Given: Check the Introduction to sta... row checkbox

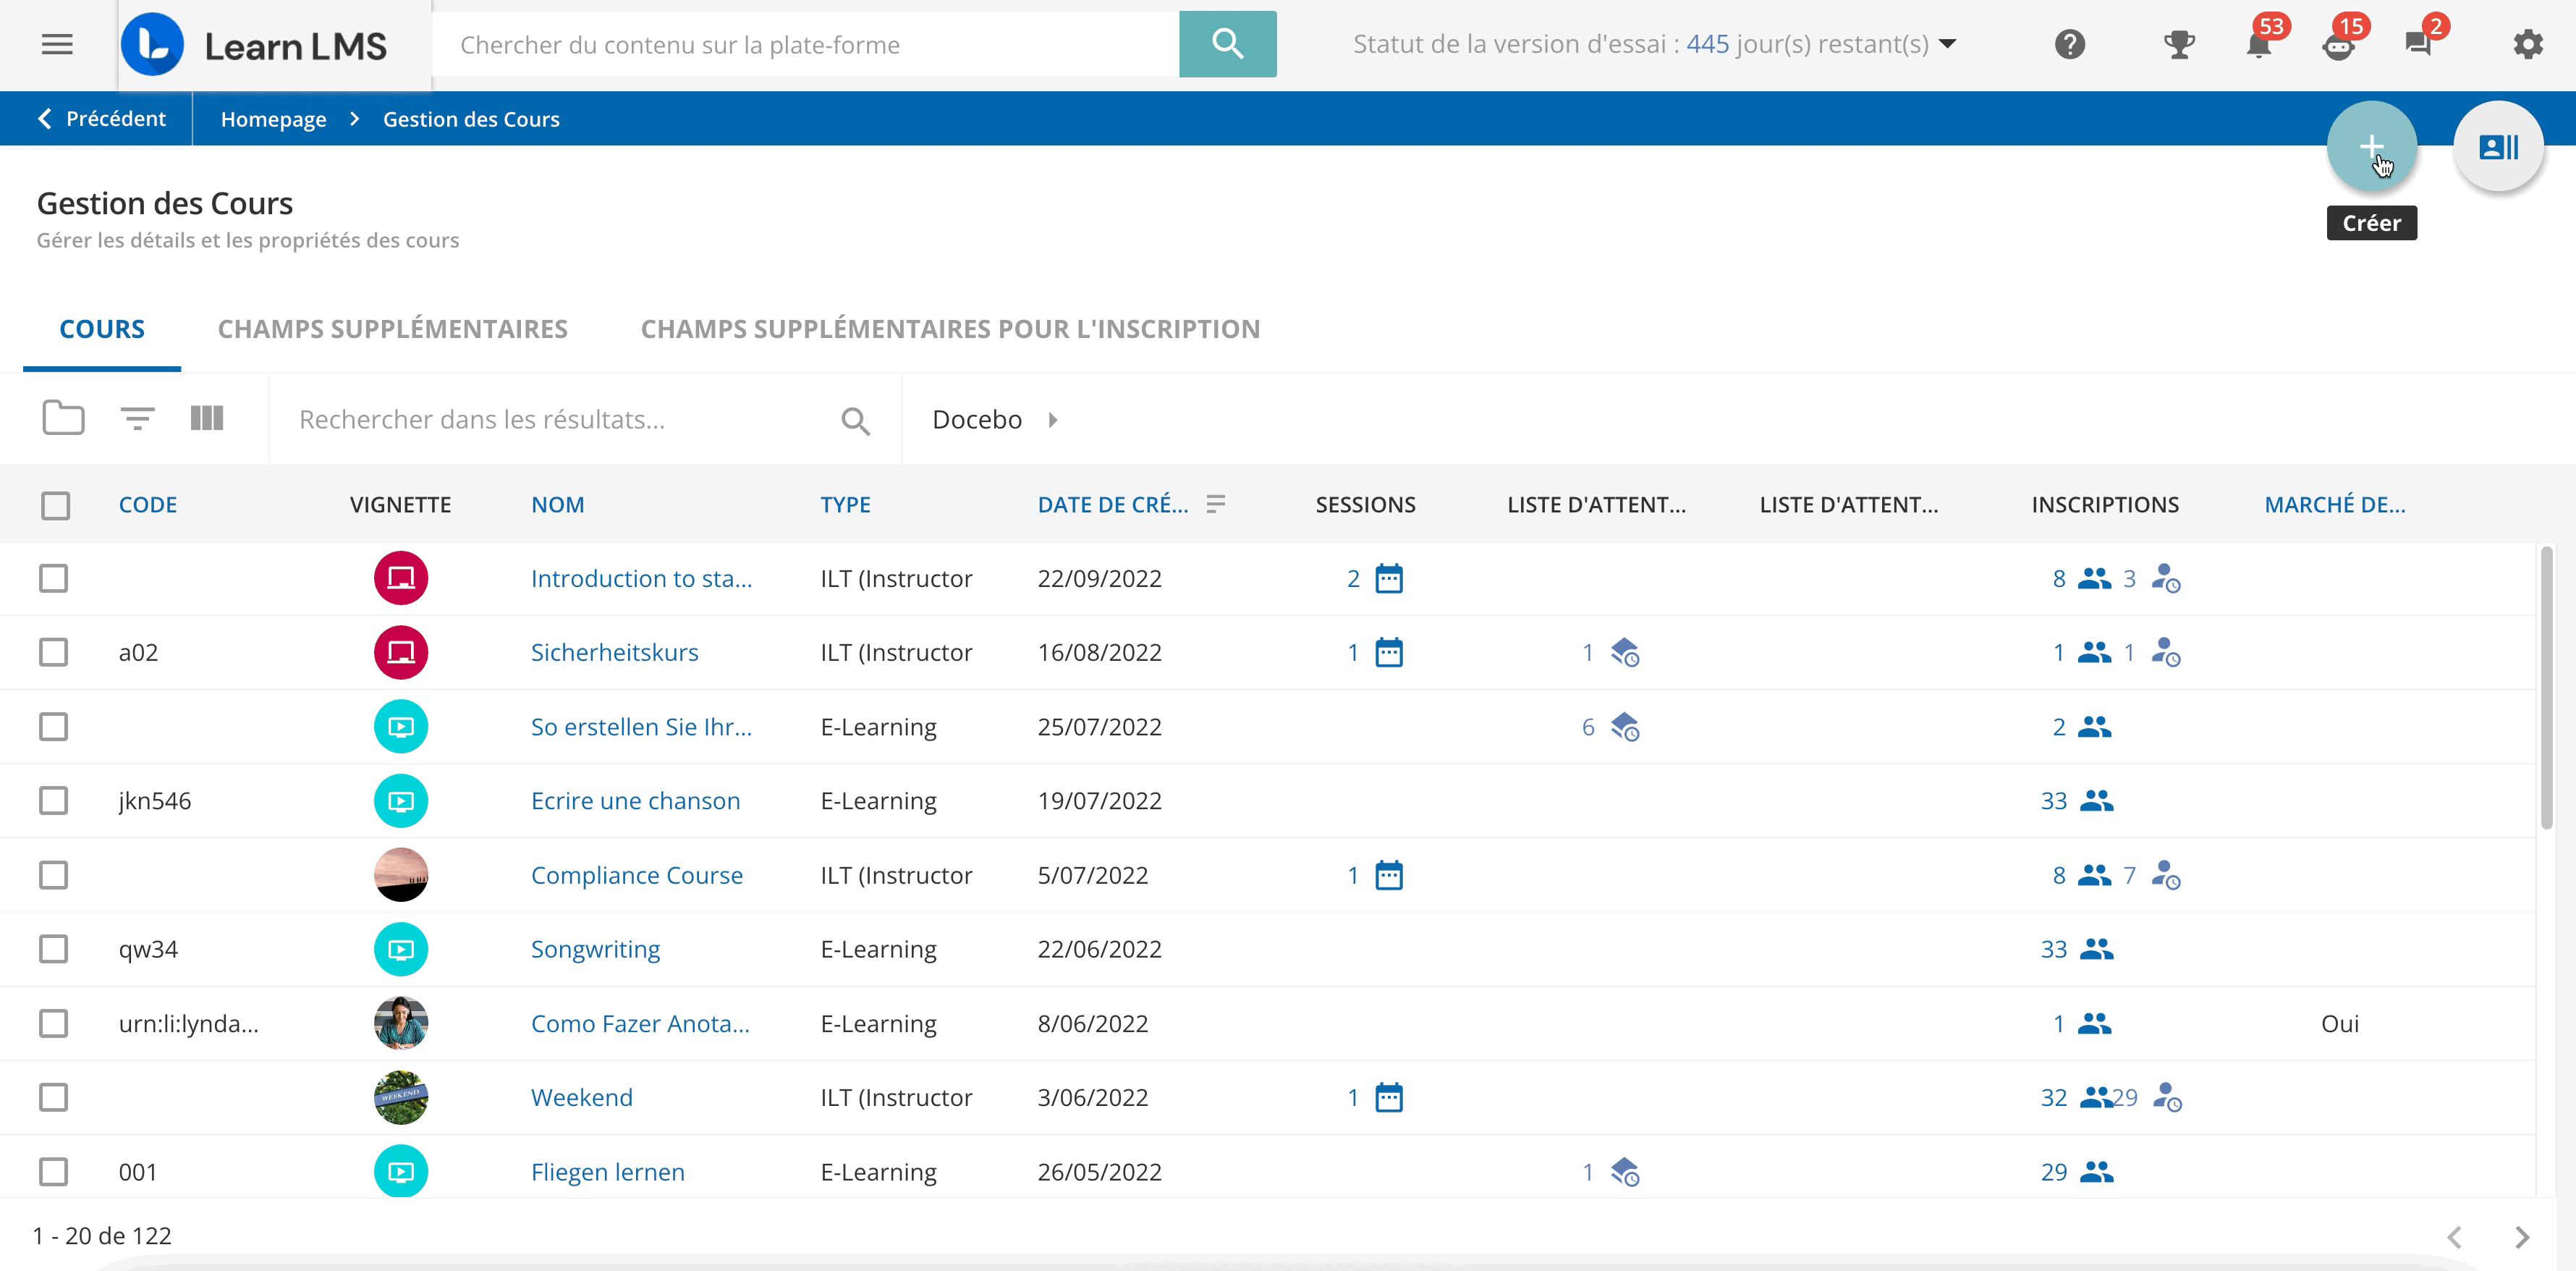Looking at the screenshot, I should (x=53, y=578).
